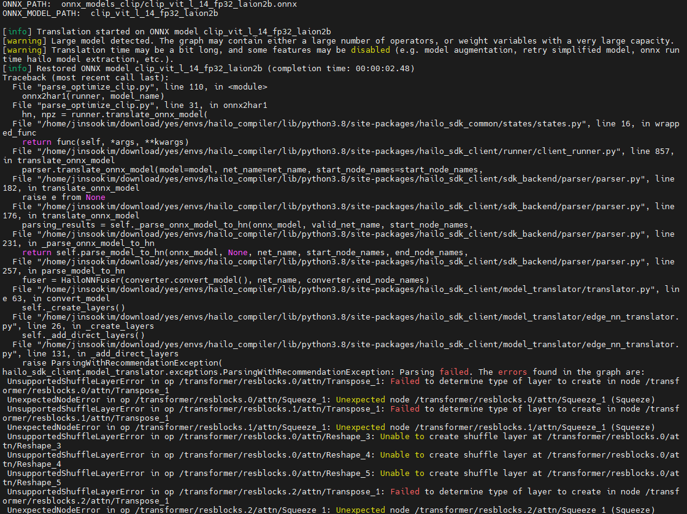This screenshot has width=687, height=514.
Task: Click the red 'failed' word after Parsing
Action: (455, 372)
